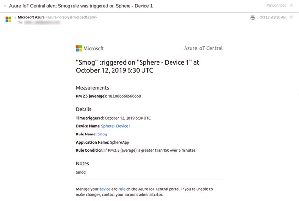This screenshot has height=201, width=299.
Task: Toggle the star beside the Oct 12 date
Action: pos(291,17)
